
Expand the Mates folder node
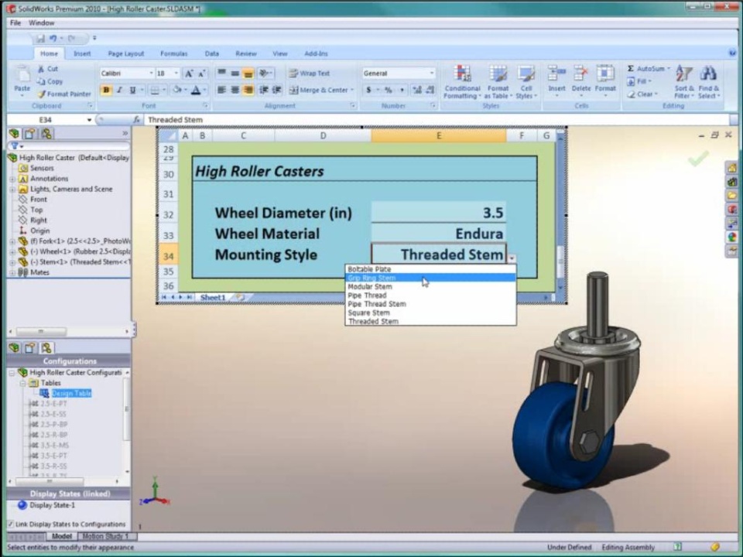click(12, 272)
